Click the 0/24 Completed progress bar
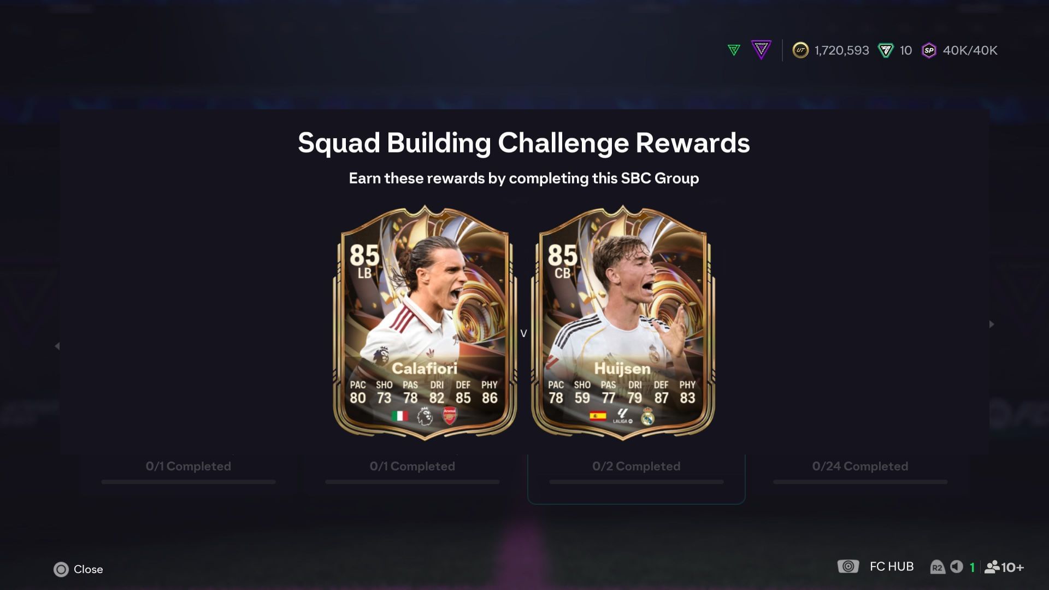This screenshot has height=590, width=1049. pos(861,482)
